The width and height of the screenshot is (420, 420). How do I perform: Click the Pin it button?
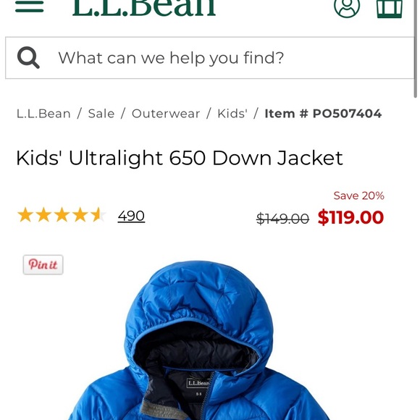coord(43,264)
